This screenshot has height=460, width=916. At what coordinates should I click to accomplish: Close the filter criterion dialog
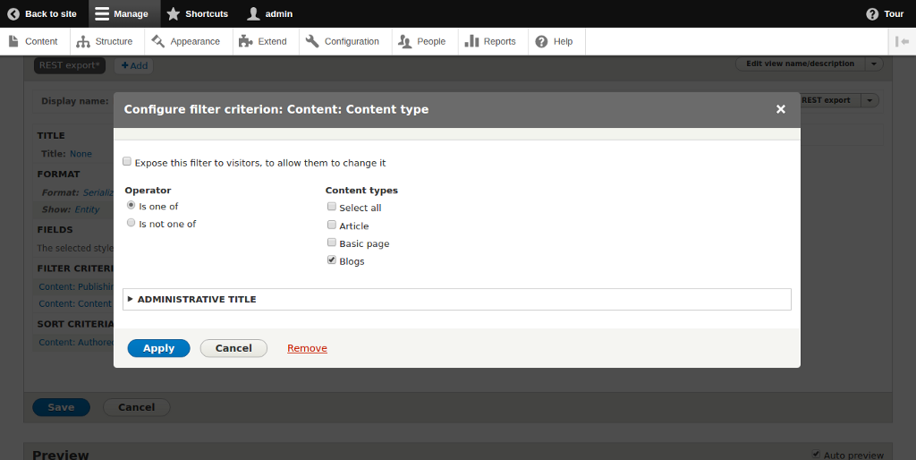click(781, 109)
